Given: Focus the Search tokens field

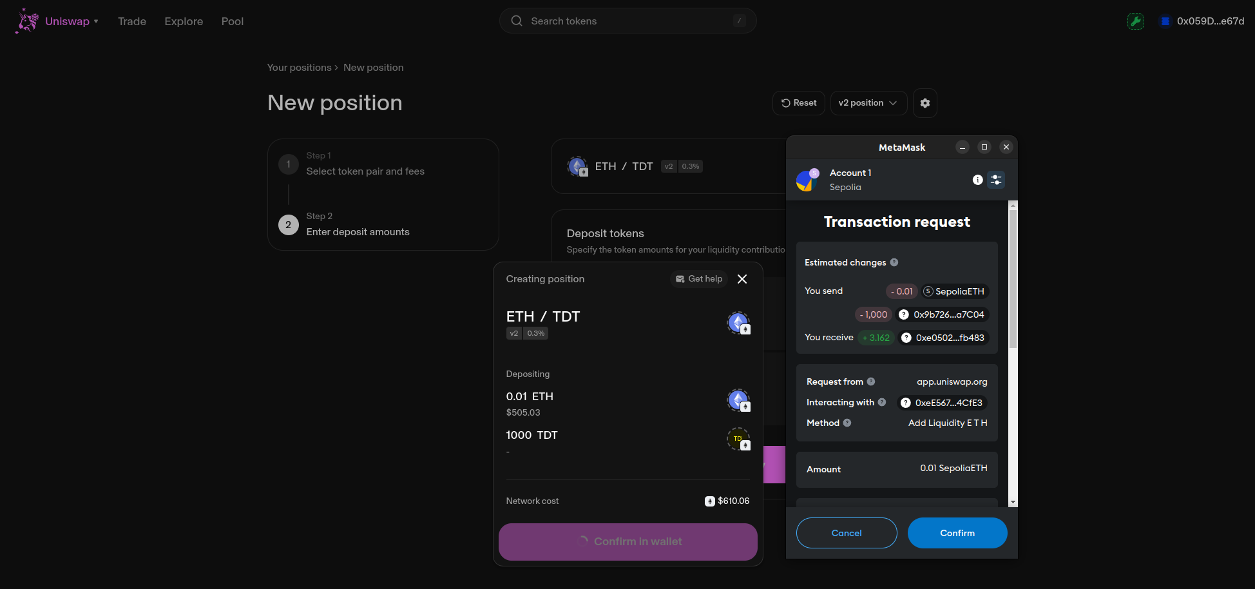Looking at the screenshot, I should 627,21.
